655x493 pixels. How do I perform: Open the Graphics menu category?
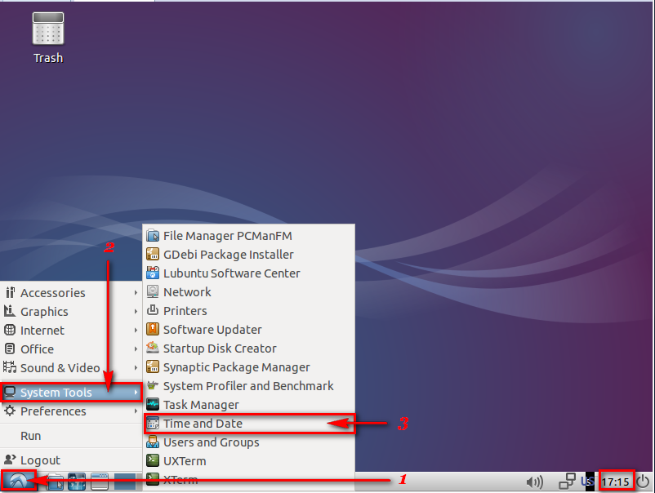tap(71, 312)
